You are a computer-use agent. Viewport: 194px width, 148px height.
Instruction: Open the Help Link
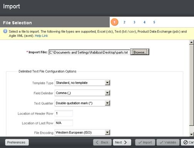[x=41, y=36]
